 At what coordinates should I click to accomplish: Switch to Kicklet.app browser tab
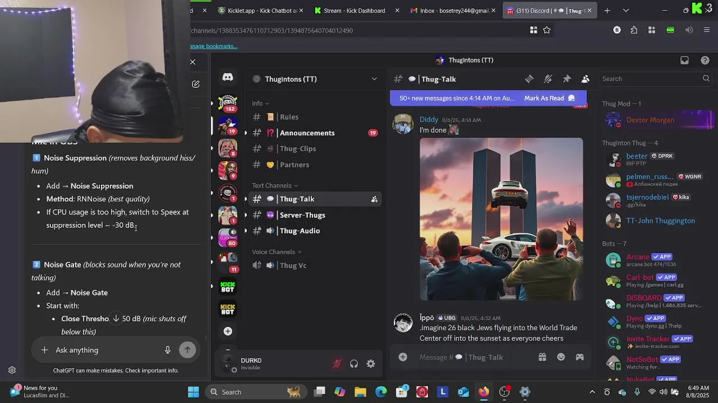[x=260, y=11]
